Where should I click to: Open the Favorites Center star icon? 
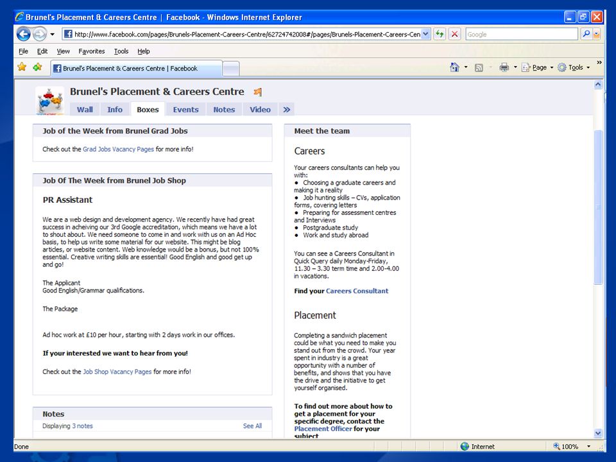coord(22,67)
